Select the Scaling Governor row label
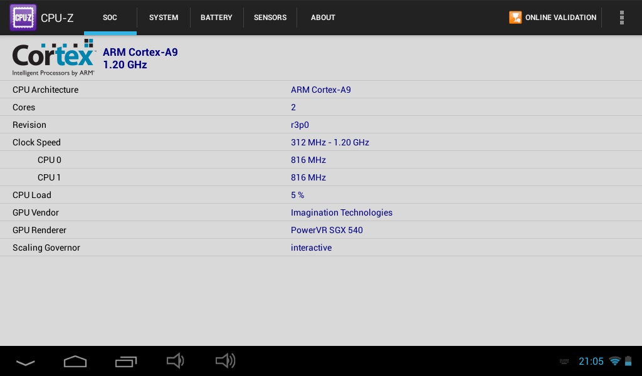The image size is (642, 376). [46, 248]
